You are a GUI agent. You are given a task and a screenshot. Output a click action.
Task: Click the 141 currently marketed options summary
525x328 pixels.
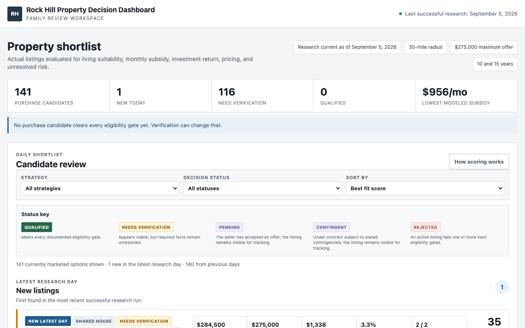(x=128, y=264)
